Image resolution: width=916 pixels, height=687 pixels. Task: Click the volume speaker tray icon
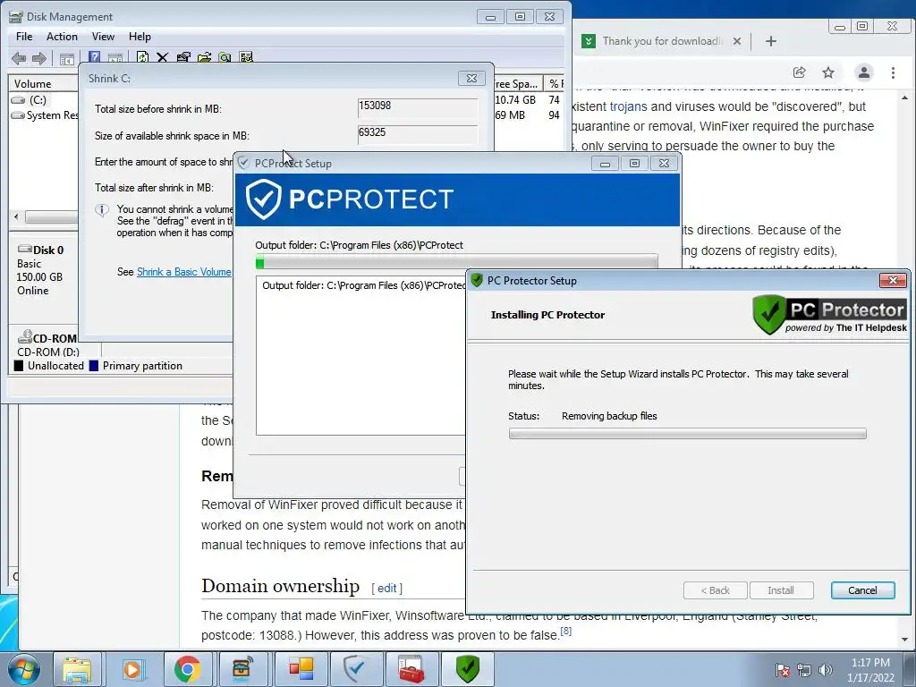click(826, 670)
